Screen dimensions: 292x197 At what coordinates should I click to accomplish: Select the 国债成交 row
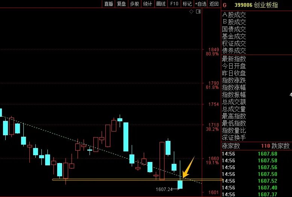pyautogui.click(x=257, y=29)
